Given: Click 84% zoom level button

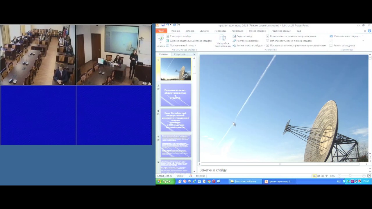Looking at the screenshot, I should click(x=332, y=176).
